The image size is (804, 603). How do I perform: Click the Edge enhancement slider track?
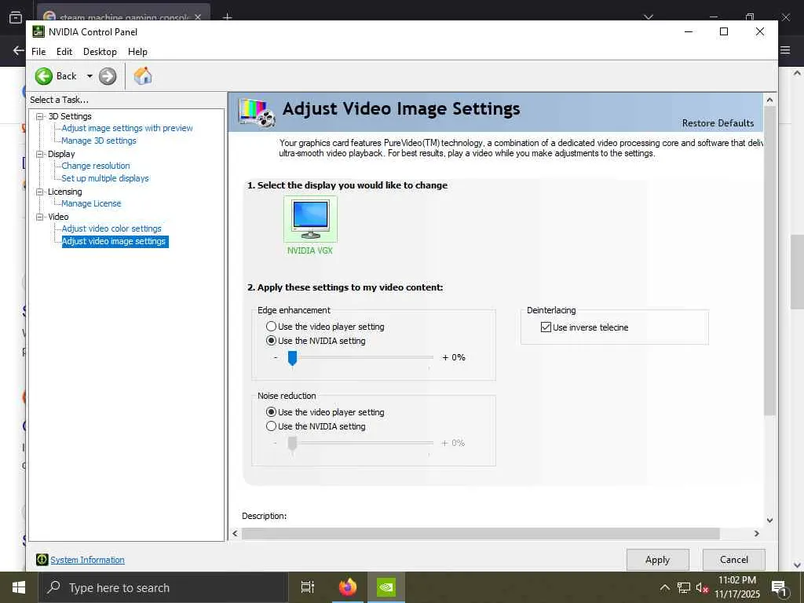pyautogui.click(x=364, y=357)
